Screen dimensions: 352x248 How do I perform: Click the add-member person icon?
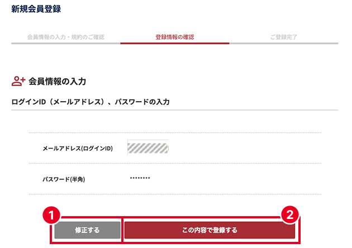pos(18,82)
